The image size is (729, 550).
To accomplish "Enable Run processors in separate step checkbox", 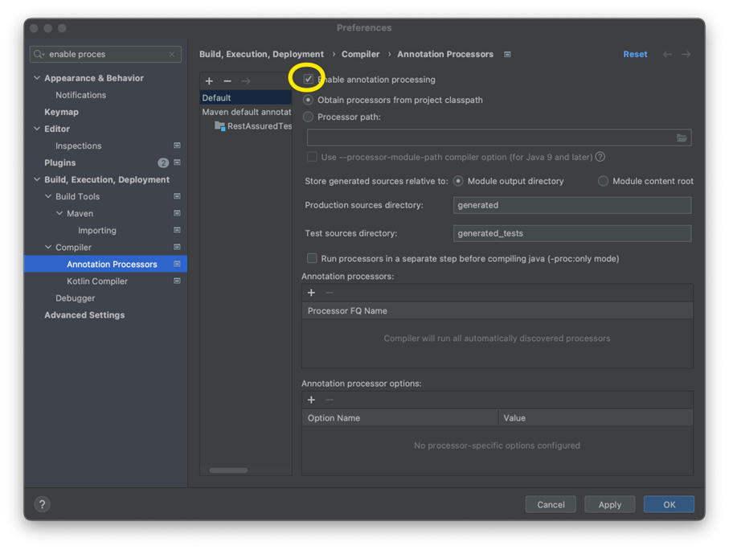I will pyautogui.click(x=312, y=259).
